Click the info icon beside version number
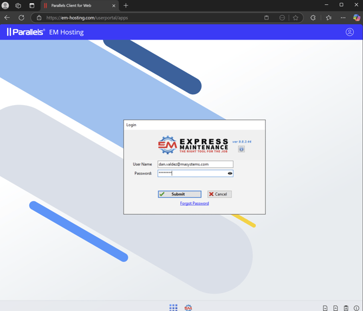This screenshot has width=363, height=311. tap(241, 149)
